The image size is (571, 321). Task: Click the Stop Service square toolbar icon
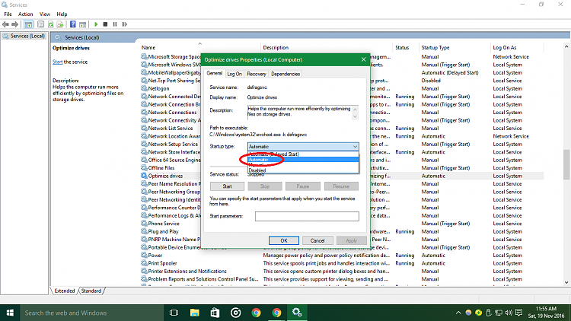(x=105, y=24)
